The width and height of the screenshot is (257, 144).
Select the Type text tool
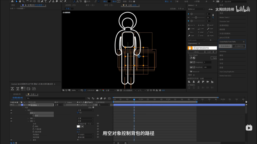(46, 1)
